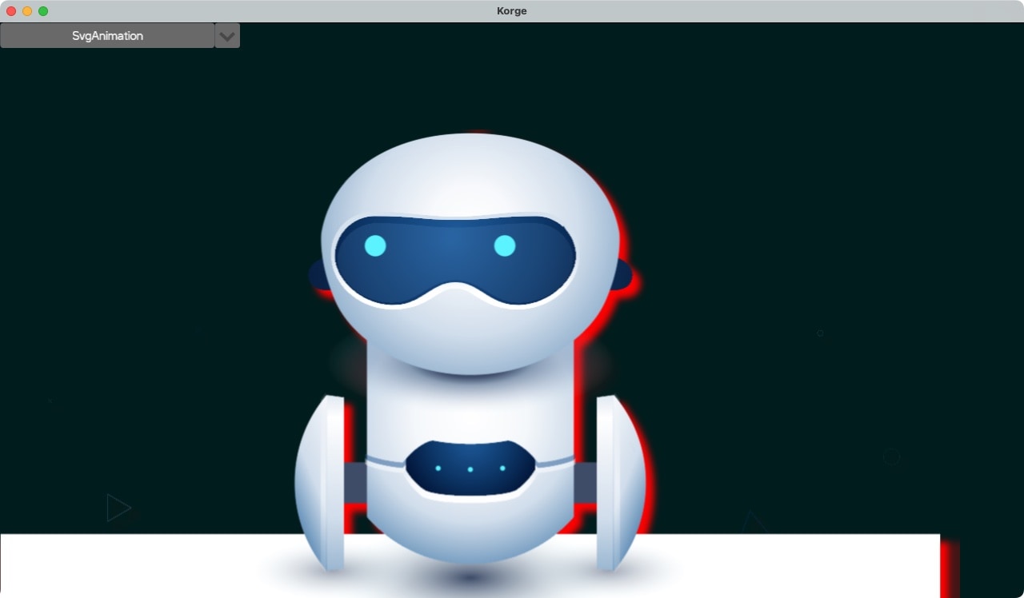The image size is (1024, 598).
Task: Click the chevron arrow next to SvgAnimation
Action: [x=227, y=36]
